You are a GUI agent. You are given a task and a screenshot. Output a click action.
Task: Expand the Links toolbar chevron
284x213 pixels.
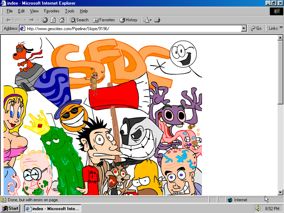(x=281, y=27)
